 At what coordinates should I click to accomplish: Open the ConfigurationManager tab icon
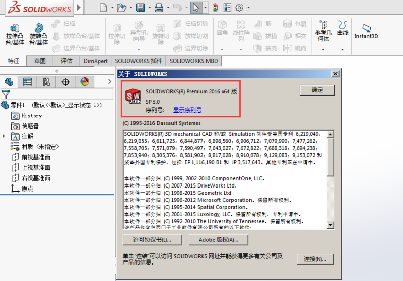tap(46, 82)
